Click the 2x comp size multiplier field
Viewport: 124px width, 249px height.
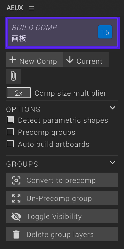[x=19, y=93]
